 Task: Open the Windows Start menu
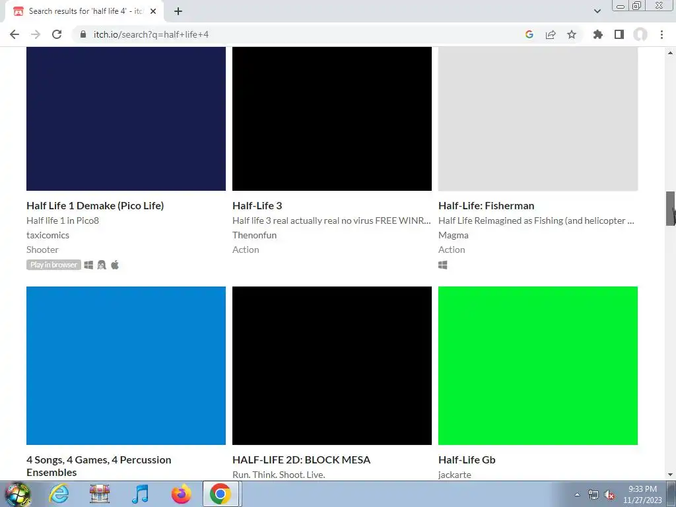coord(17,494)
